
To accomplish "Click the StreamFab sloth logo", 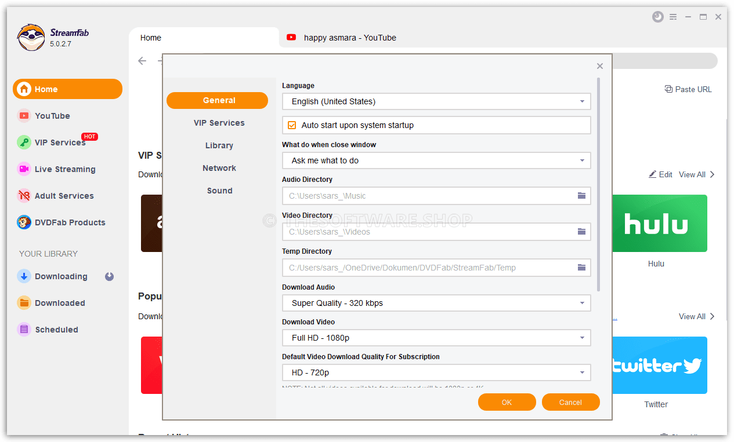I will (x=31, y=38).
